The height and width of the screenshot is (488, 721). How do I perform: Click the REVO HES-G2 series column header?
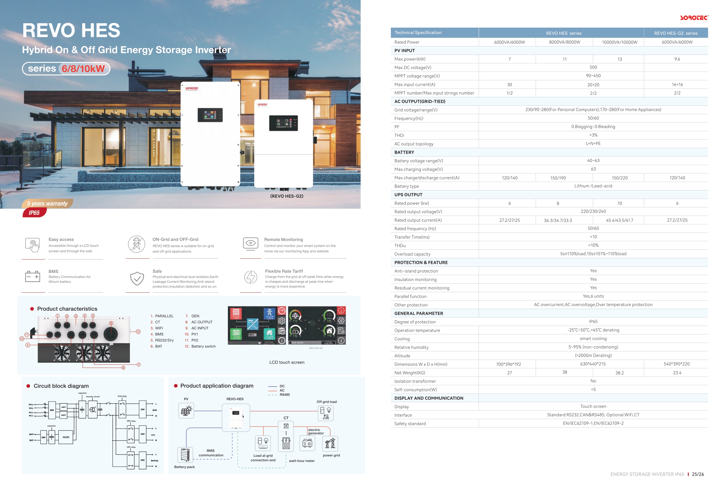pos(676,33)
